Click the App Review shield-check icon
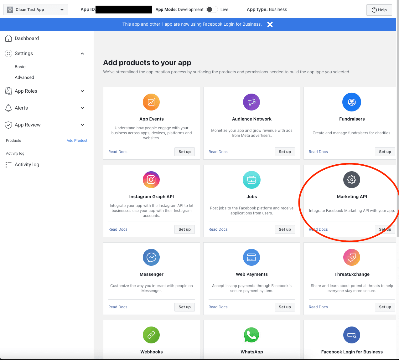The height and width of the screenshot is (360, 399). pos(8,125)
